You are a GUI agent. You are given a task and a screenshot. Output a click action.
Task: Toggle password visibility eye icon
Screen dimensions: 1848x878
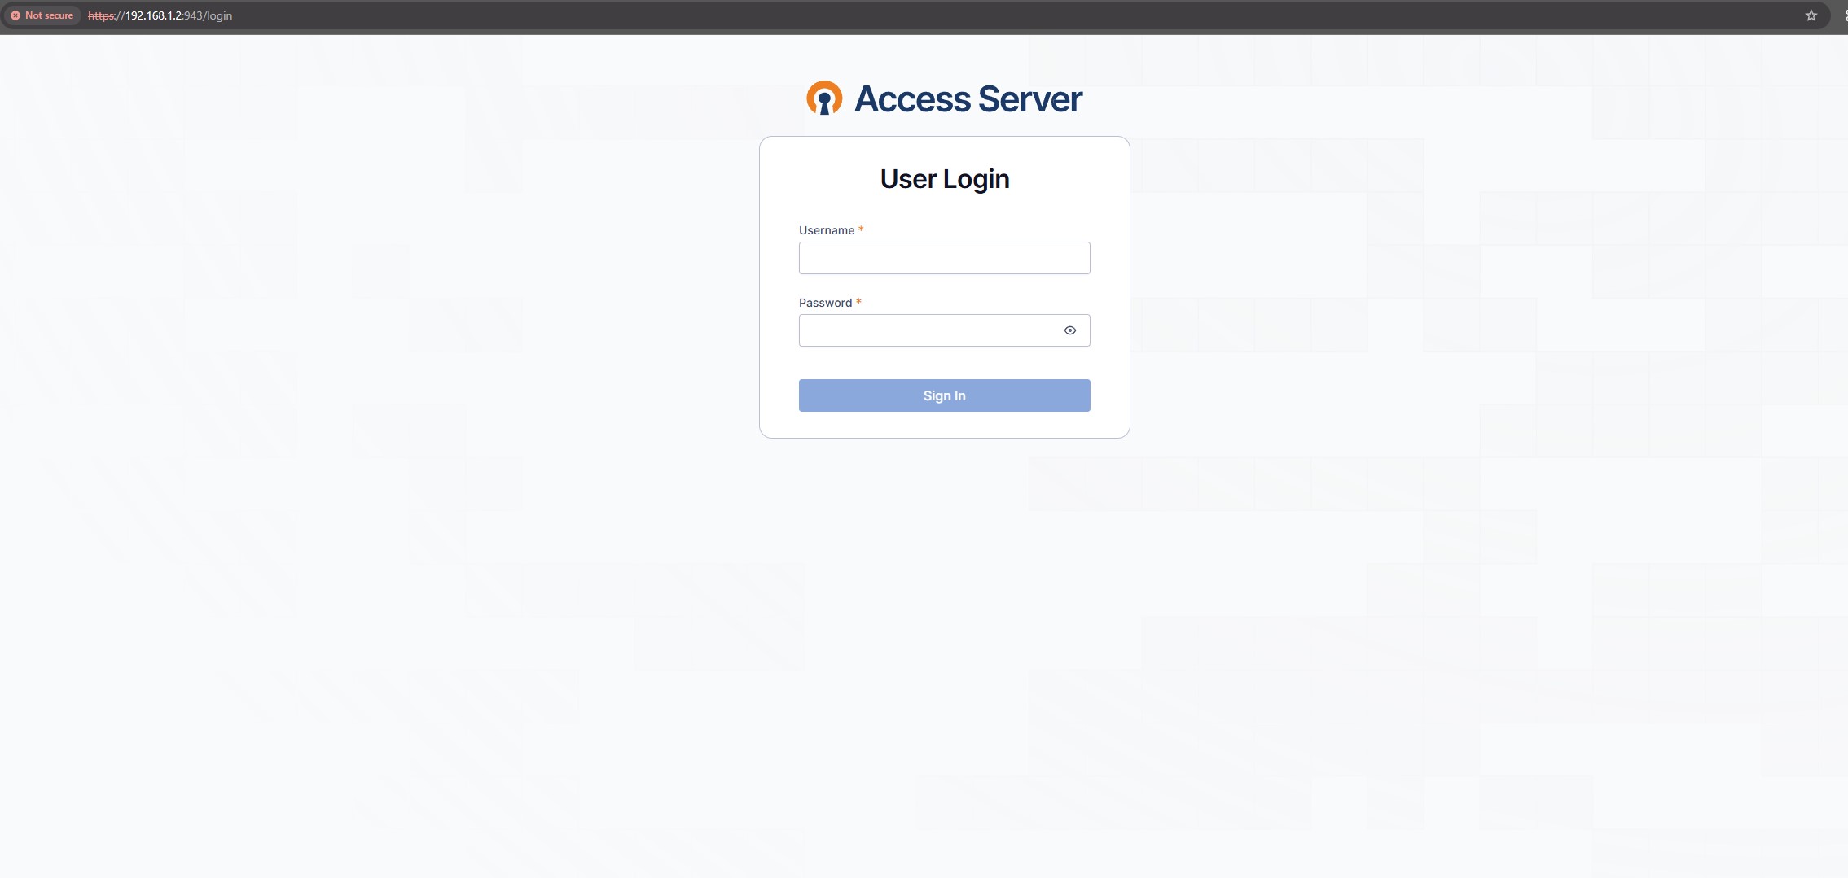coord(1070,330)
